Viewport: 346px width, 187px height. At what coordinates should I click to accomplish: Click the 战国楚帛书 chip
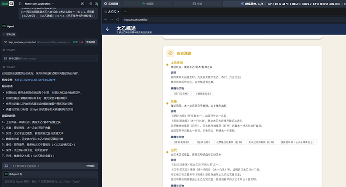pos(298,142)
